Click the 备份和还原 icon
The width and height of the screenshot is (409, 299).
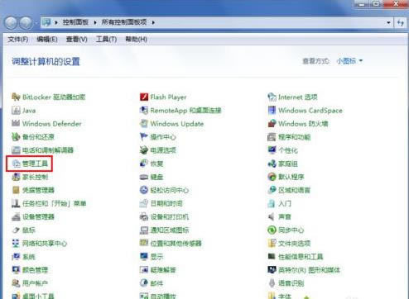coord(16,137)
